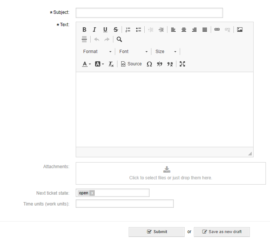The width and height of the screenshot is (270, 238).
Task: Open the text color picker
Action: point(86,64)
